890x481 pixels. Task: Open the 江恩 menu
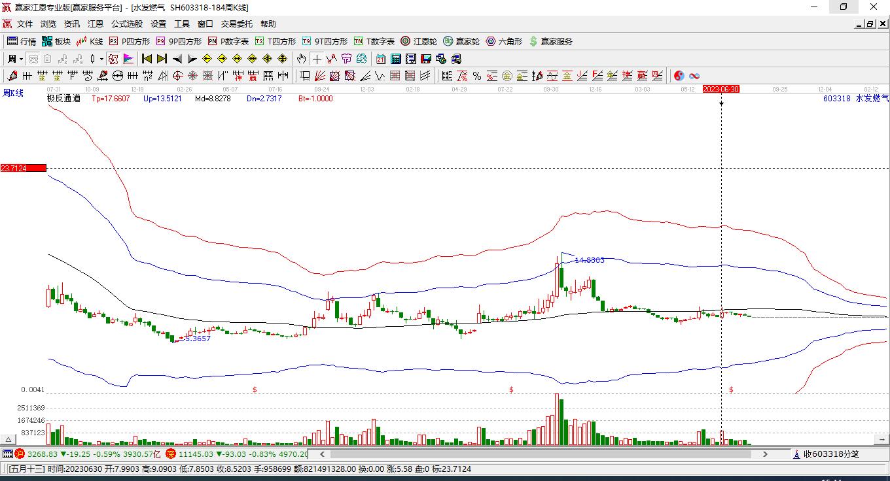[x=96, y=24]
